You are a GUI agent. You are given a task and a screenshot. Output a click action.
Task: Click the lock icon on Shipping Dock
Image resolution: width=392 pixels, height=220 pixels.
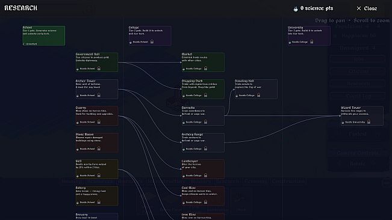pyautogui.click(x=205, y=95)
